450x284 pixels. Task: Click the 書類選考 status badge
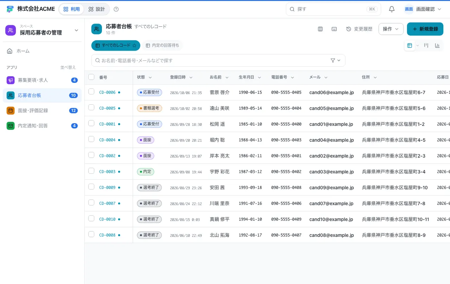coord(149,108)
